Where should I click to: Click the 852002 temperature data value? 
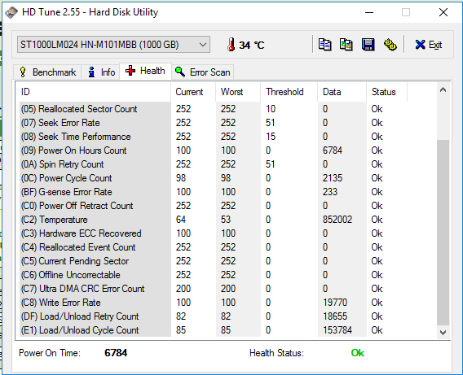pos(337,220)
